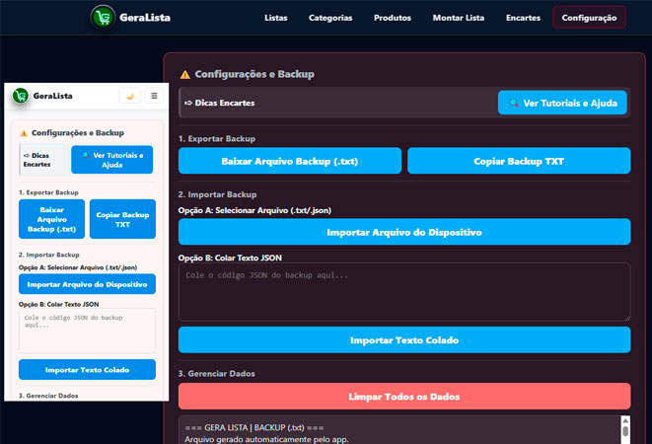Image resolution: width=652 pixels, height=444 pixels.
Task: Open Produtos from the top menu
Action: click(x=393, y=18)
